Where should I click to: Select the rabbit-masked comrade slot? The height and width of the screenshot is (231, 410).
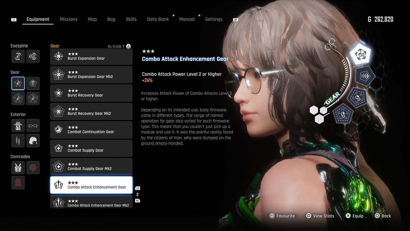click(x=18, y=167)
